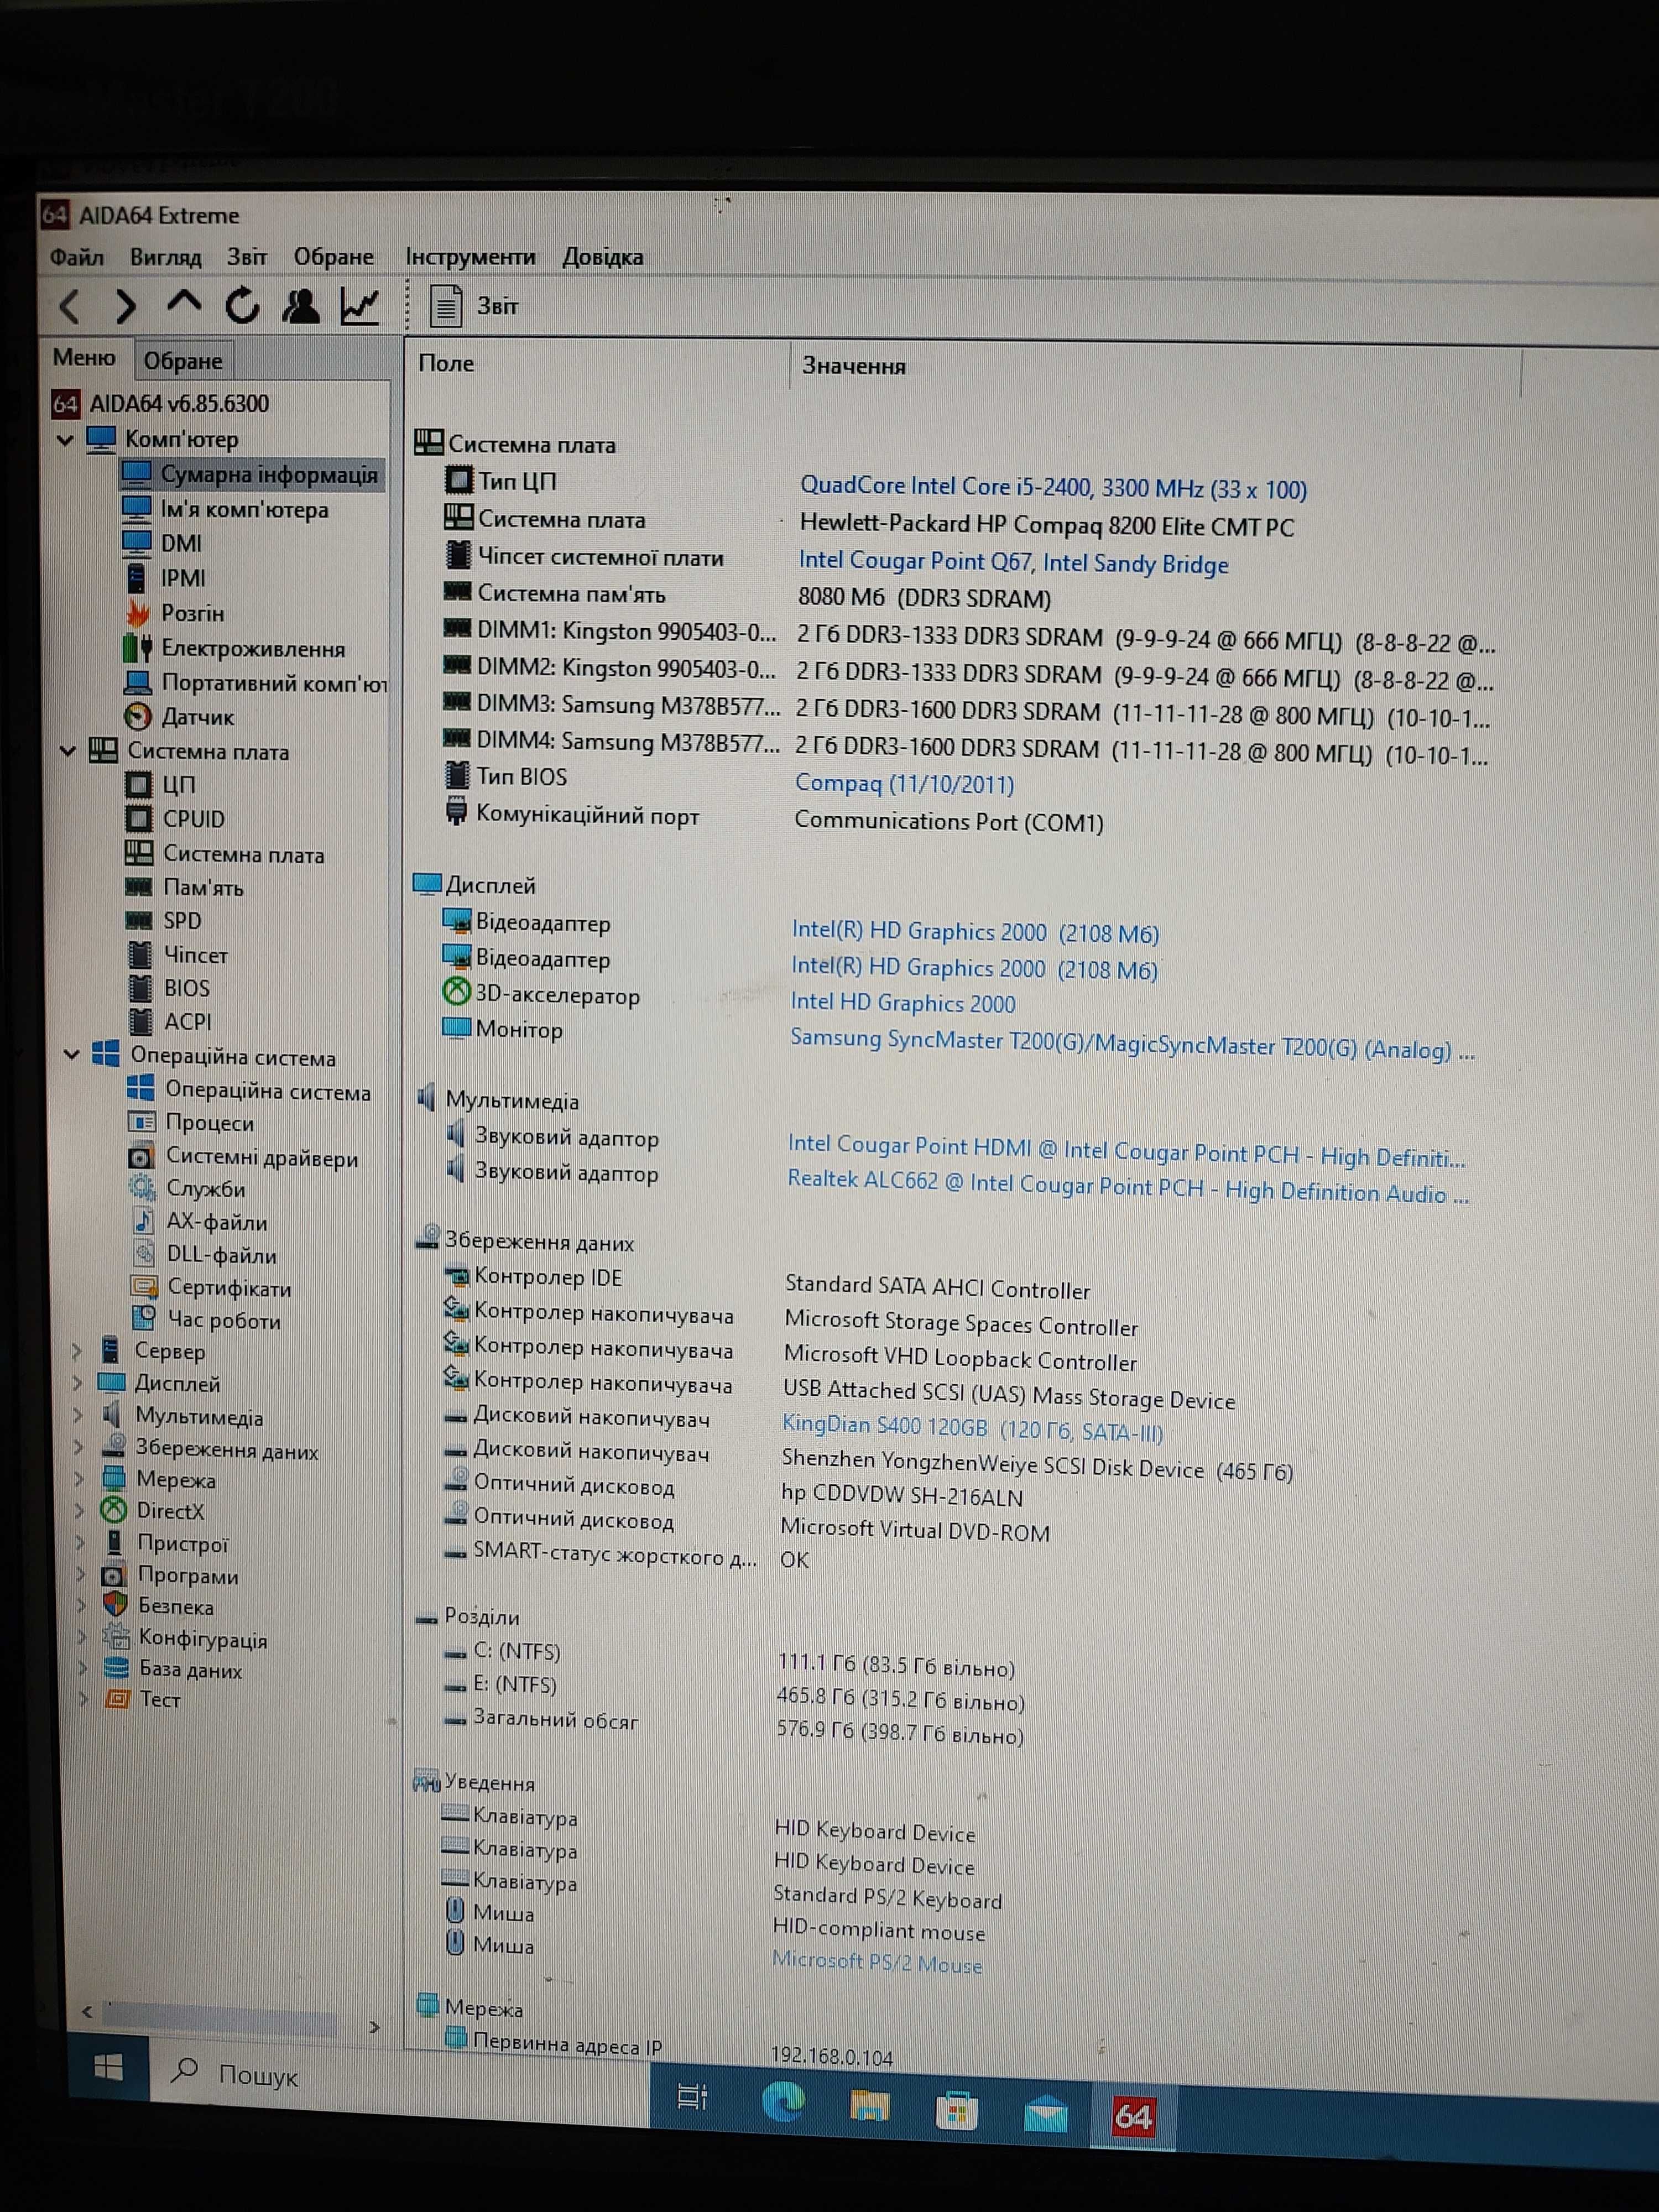Expand the Дисплей tree node
This screenshot has width=1659, height=2212.
78,1384
